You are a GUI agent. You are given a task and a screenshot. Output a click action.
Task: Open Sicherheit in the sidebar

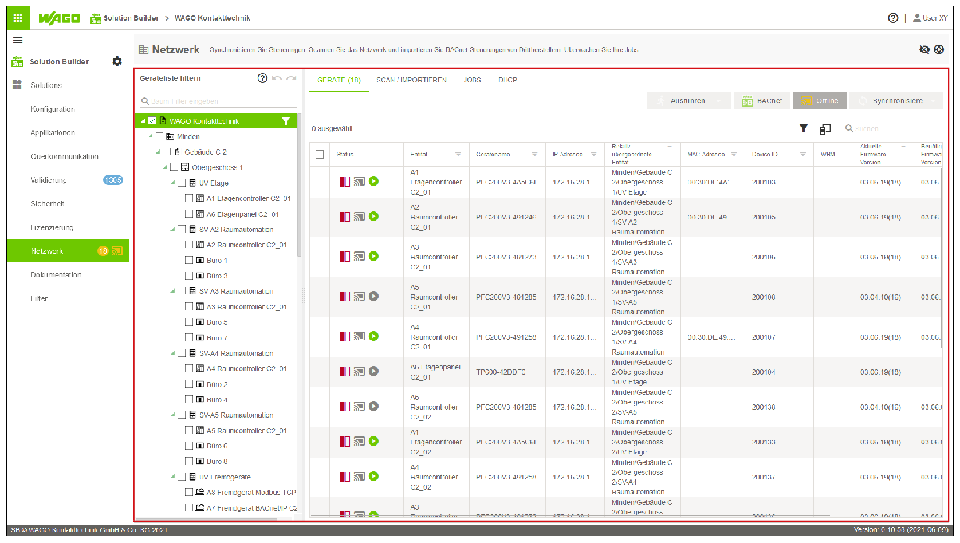pos(48,203)
